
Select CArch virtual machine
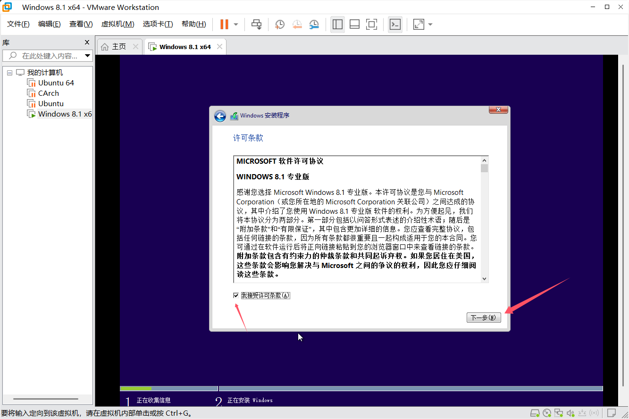(x=49, y=93)
